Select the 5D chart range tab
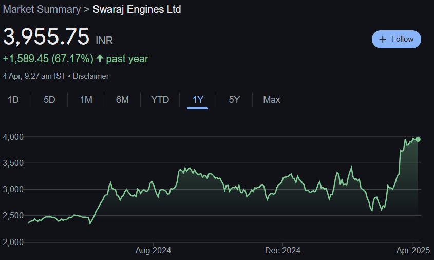This screenshot has height=260, width=434. (x=49, y=100)
